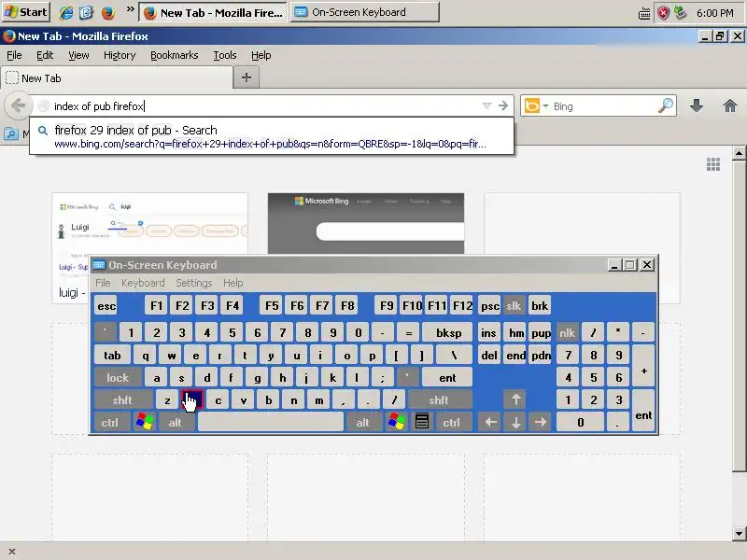Click the Firefox back arrow button
This screenshot has height=560, width=747.
coord(18,105)
